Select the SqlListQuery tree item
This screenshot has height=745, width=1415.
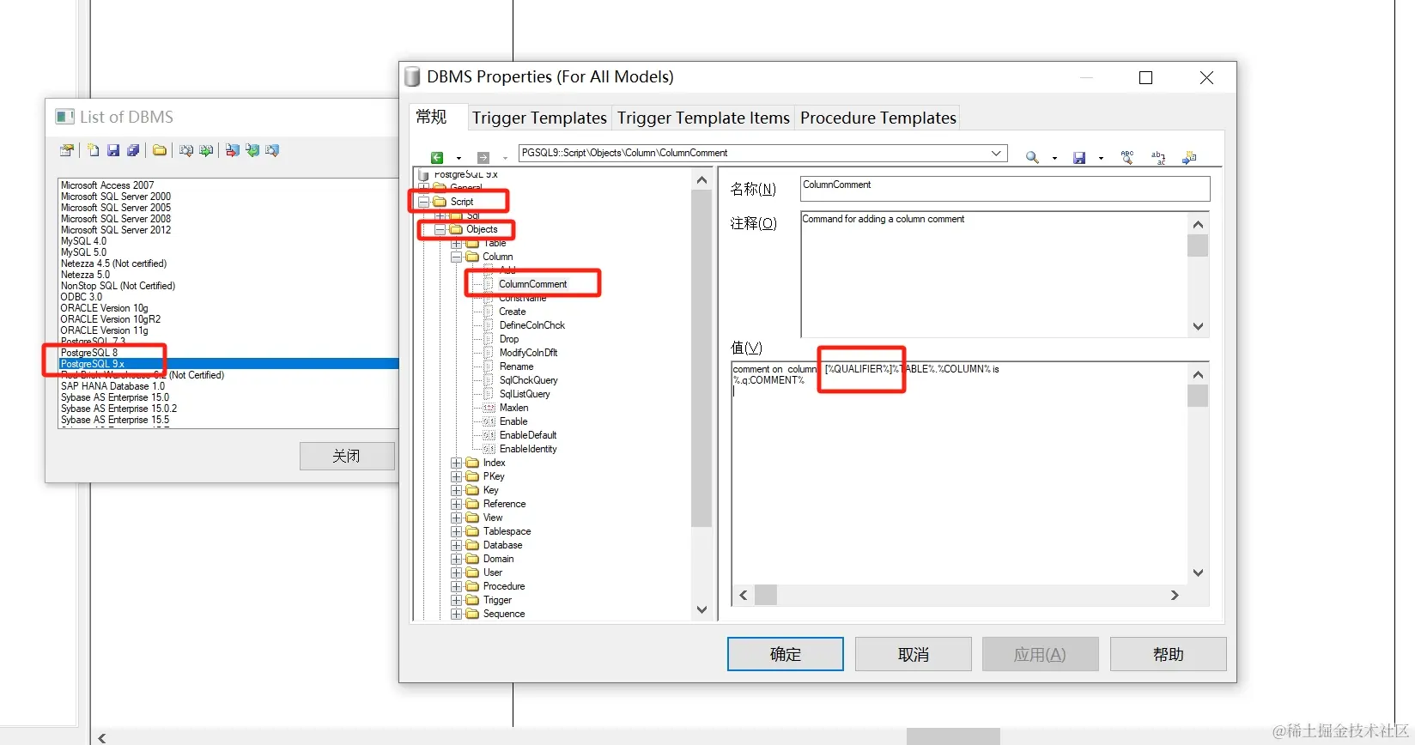coord(525,394)
